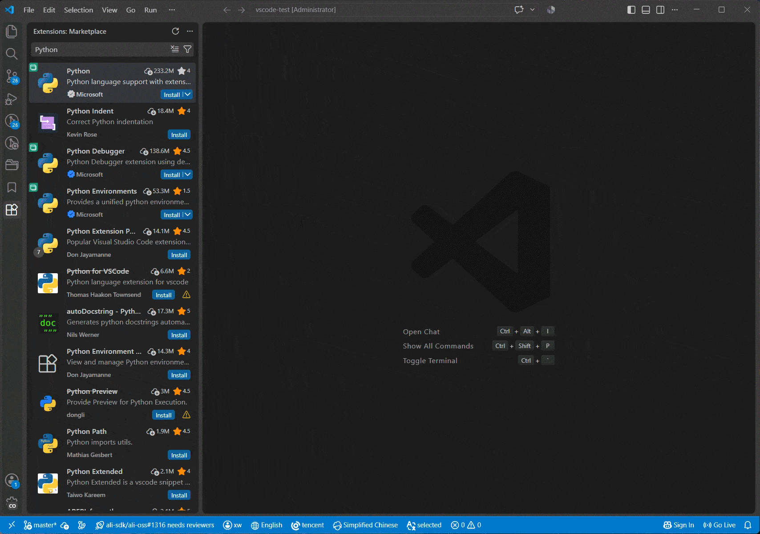The image size is (760, 534).
Task: Open Copilot chat icon in title bar
Action: [x=519, y=10]
